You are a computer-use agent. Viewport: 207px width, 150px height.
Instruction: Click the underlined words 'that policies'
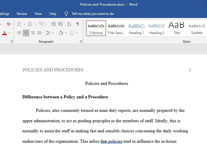111,141
